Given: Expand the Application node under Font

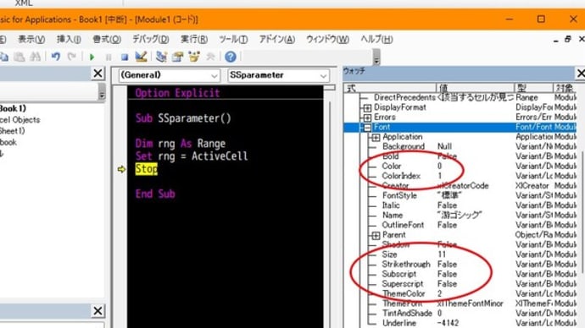Looking at the screenshot, I should click(x=376, y=137).
